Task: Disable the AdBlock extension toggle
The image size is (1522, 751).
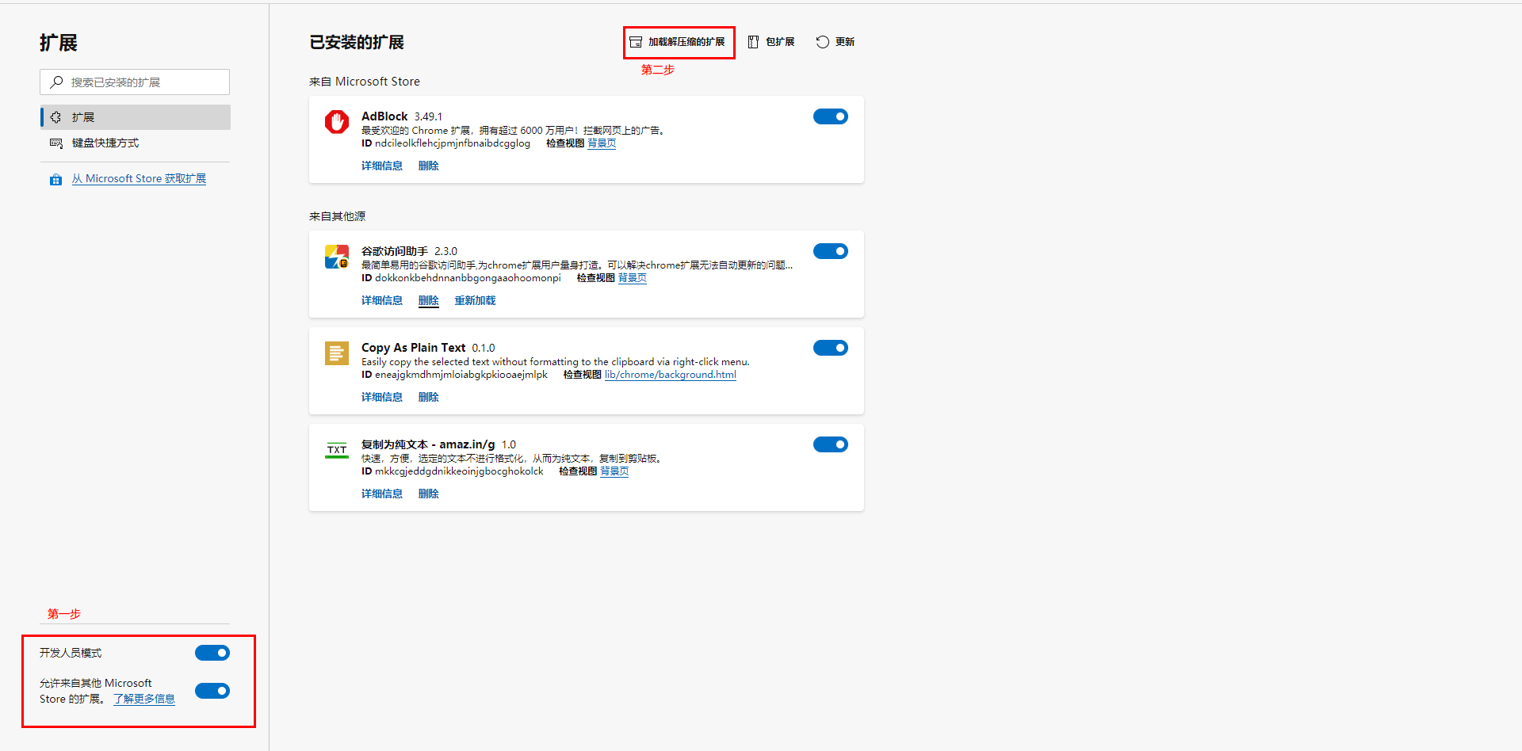Action: click(x=831, y=116)
